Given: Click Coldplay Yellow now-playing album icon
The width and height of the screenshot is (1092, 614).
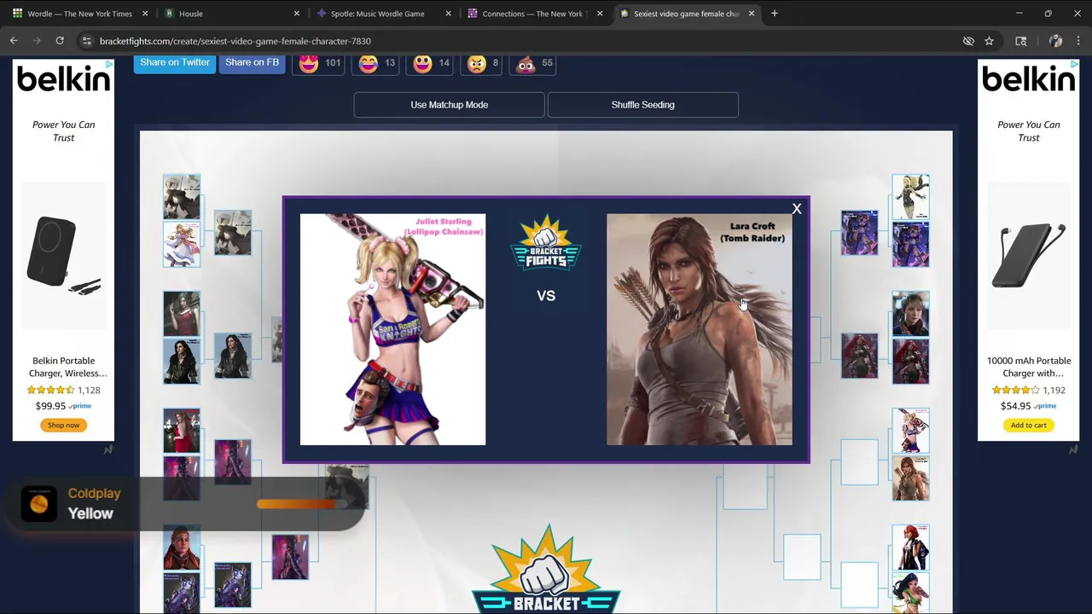Looking at the screenshot, I should tap(38, 503).
